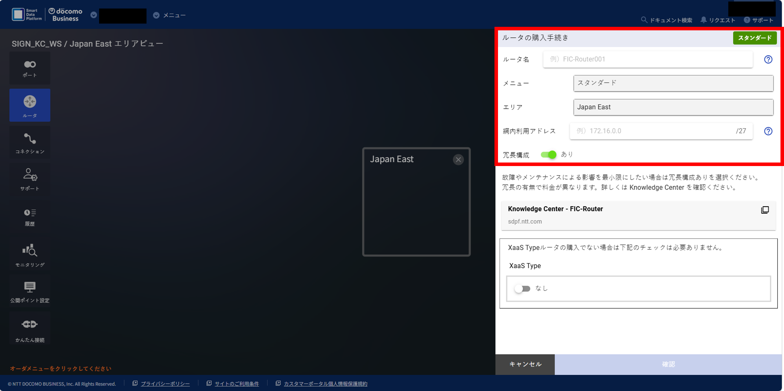Open the ポート (Port) sidebar item
This screenshot has height=391, width=784.
point(30,68)
